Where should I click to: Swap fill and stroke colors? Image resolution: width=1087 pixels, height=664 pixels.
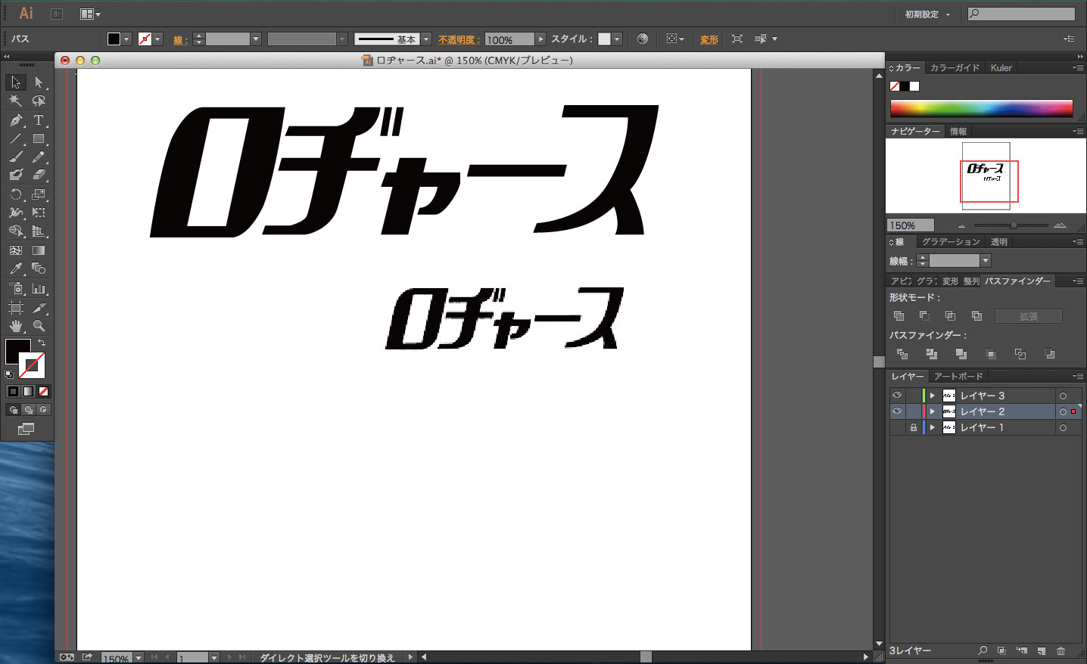pos(42,343)
